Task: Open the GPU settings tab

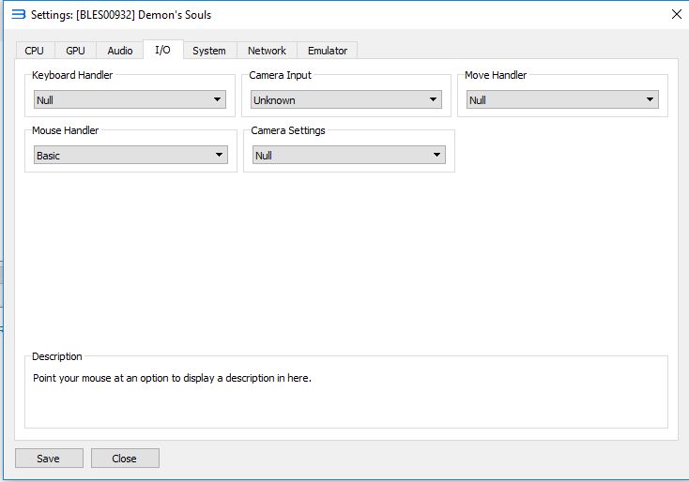Action: coord(75,51)
